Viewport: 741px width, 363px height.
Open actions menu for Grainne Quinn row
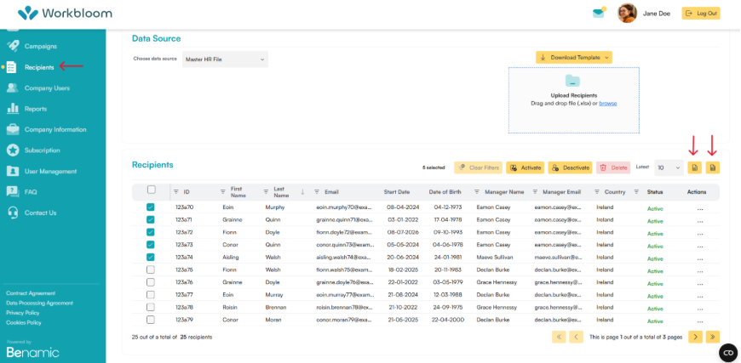pos(700,221)
